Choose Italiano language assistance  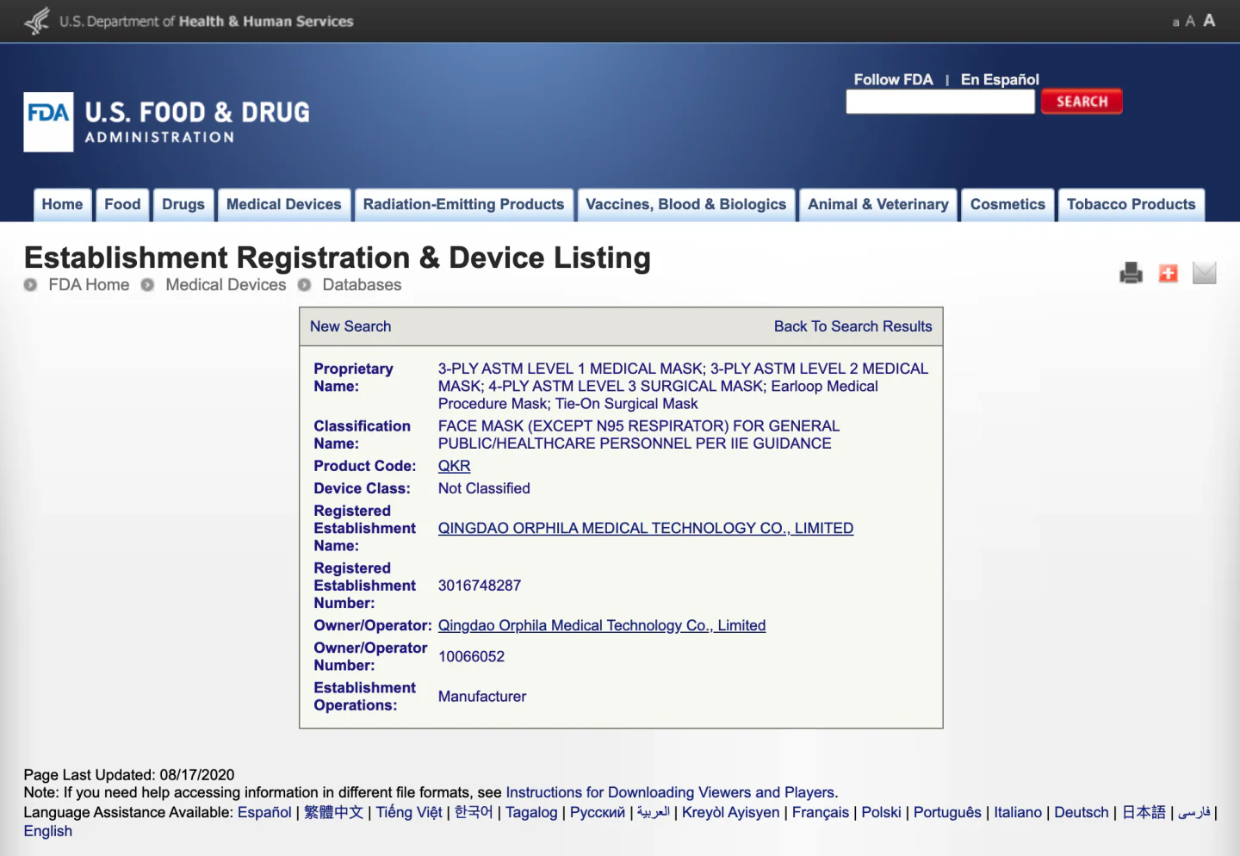1018,812
